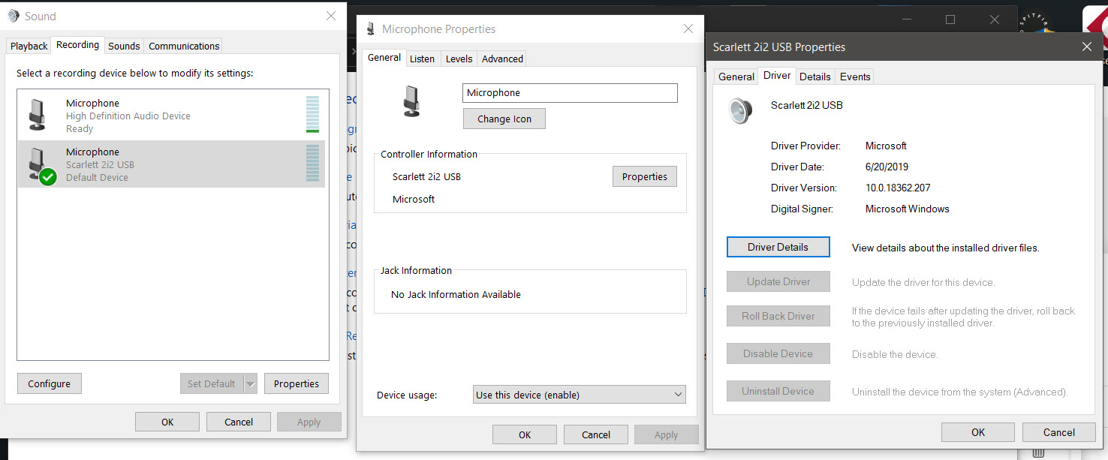Open Driver Details
1108x460 pixels.
(778, 247)
